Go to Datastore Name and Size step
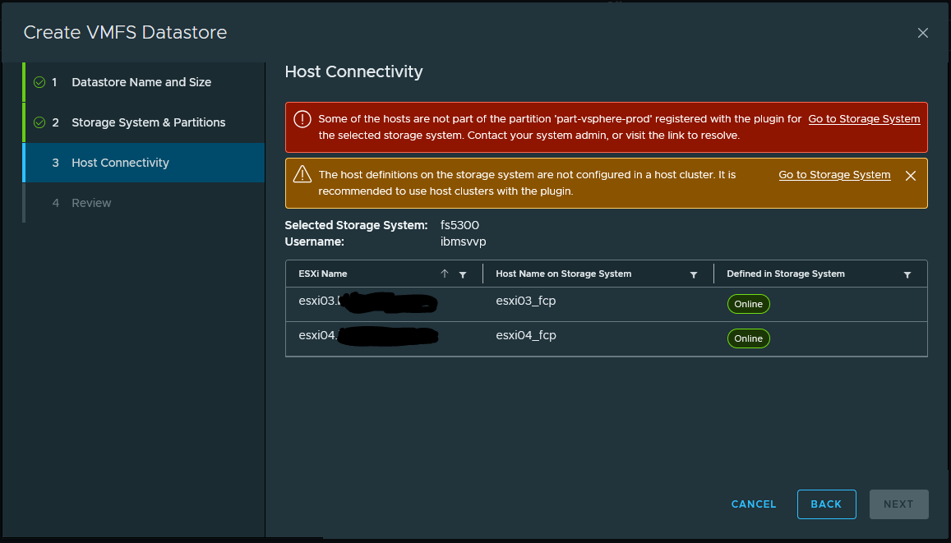The height and width of the screenshot is (543, 951). click(141, 82)
